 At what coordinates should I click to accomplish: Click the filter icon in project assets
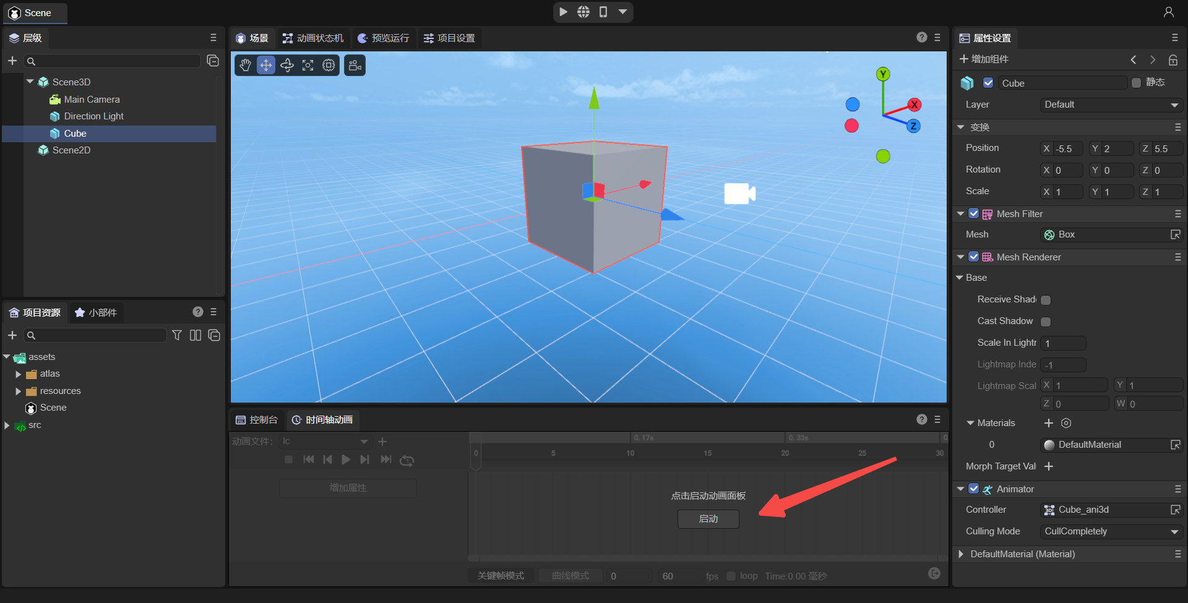click(177, 335)
